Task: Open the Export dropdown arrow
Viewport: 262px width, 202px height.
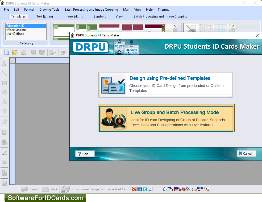Action: click(56, 53)
